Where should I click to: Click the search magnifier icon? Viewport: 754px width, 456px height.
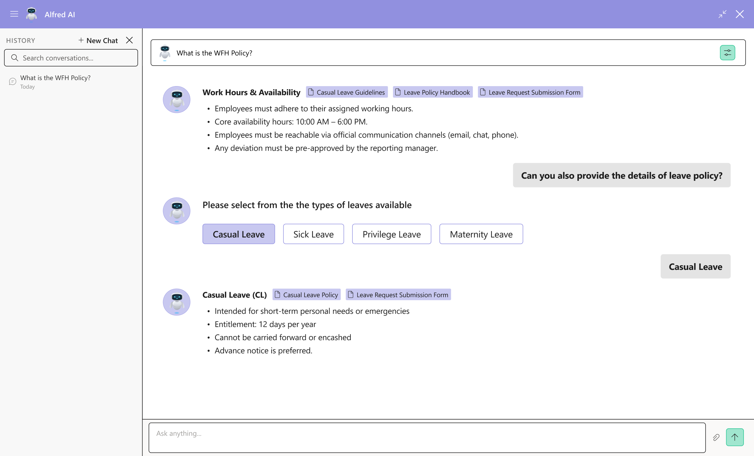coord(15,58)
